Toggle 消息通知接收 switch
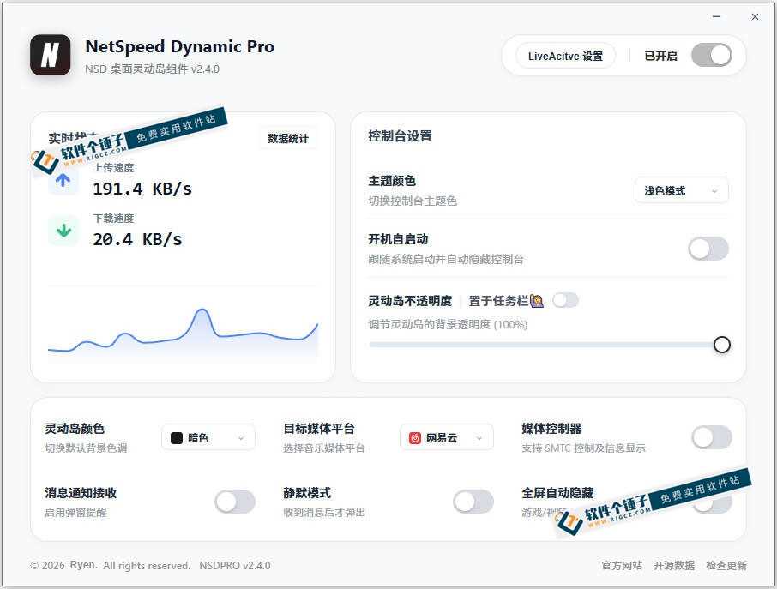 235,502
